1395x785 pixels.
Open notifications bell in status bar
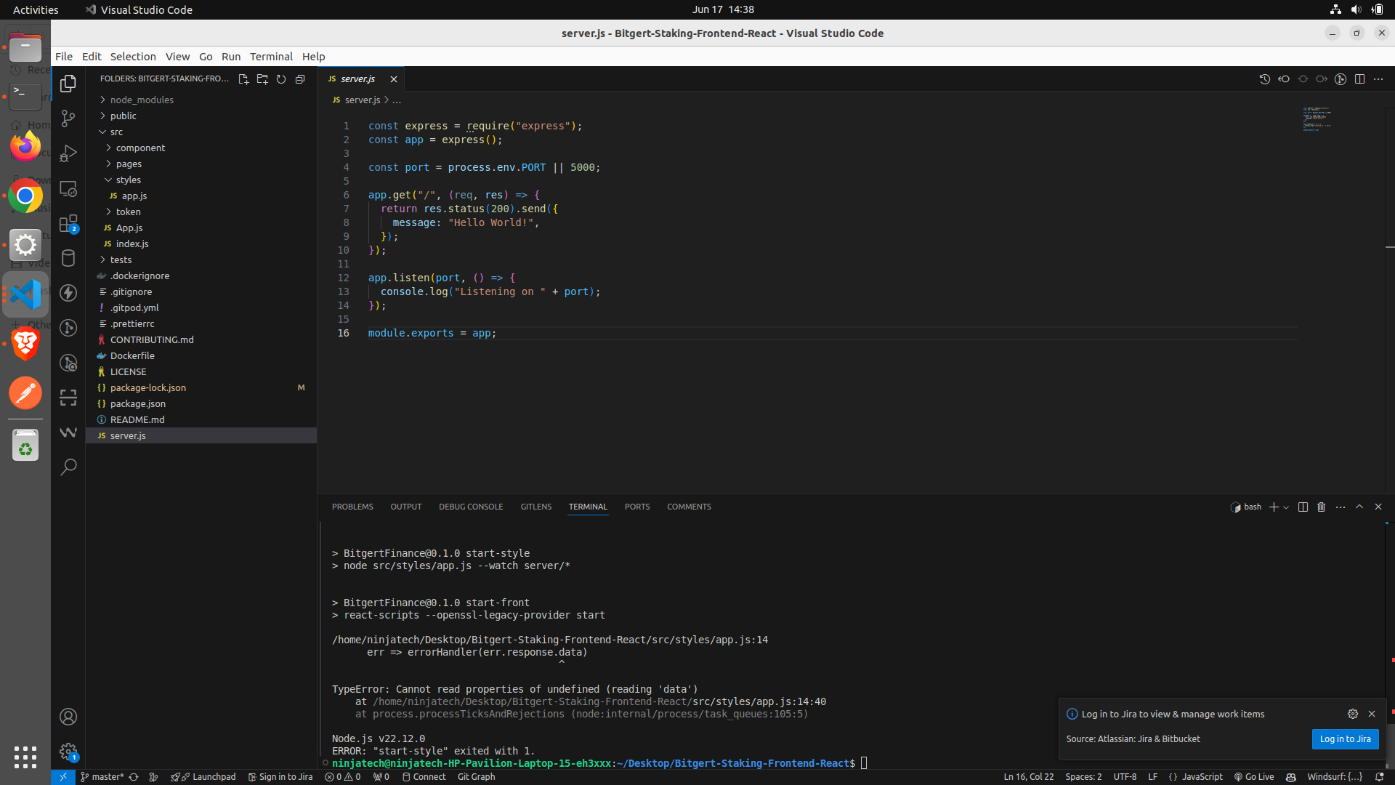pyautogui.click(x=1379, y=777)
